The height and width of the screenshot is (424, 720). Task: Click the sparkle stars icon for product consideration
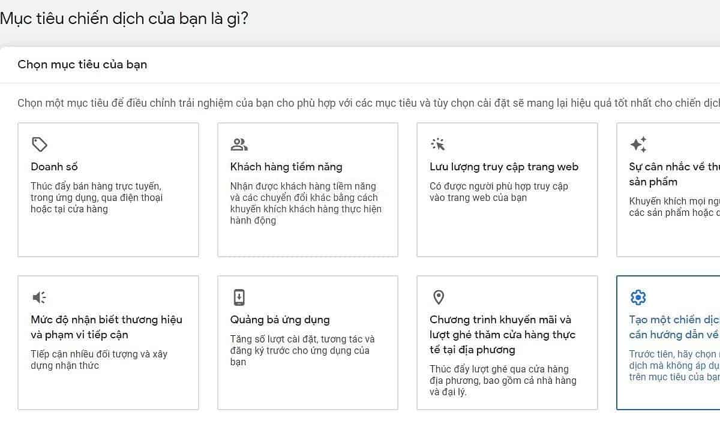click(638, 145)
